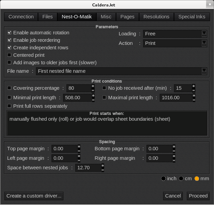Image resolution: width=214 pixels, height=205 pixels.
Task: Increase Space between nested jobs
Action: (x=102, y=166)
